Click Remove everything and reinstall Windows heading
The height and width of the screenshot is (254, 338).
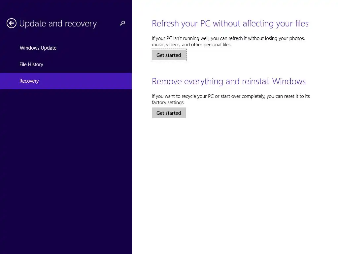point(229,81)
